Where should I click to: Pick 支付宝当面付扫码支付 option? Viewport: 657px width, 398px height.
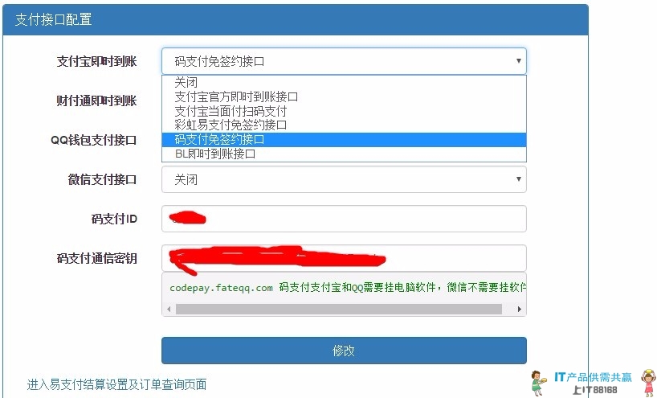point(231,111)
